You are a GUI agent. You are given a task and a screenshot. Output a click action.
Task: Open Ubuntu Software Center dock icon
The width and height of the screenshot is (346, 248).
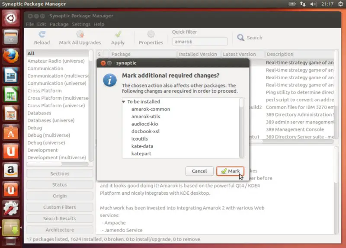(x=10, y=132)
